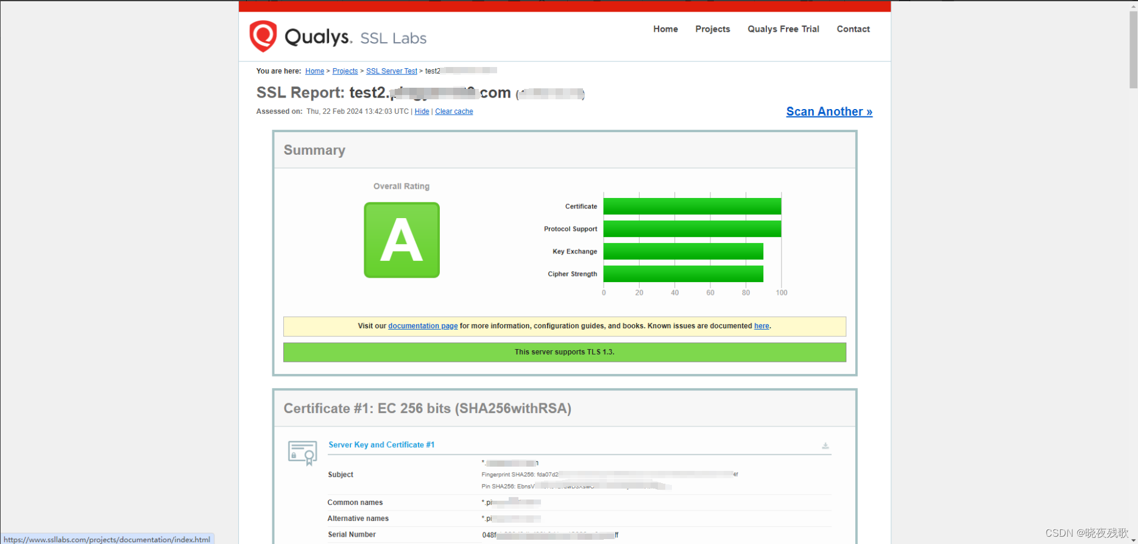Open the Contact navigation menu item
This screenshot has height=544, width=1138.
853,29
